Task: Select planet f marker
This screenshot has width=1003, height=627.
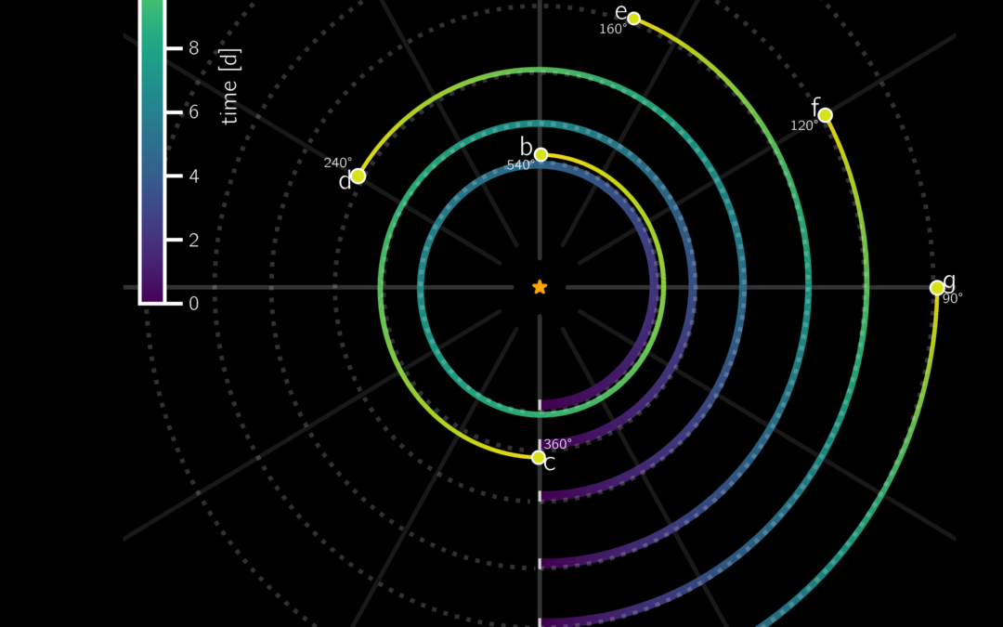Action: coord(826,115)
